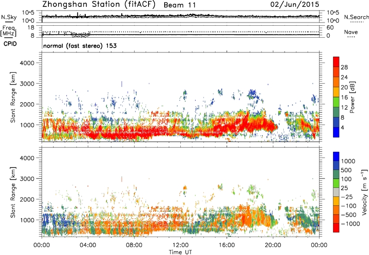This screenshot has height=255, width=369.
Task: Click the "04:00" time axis tick label
Action: pyautogui.click(x=88, y=245)
